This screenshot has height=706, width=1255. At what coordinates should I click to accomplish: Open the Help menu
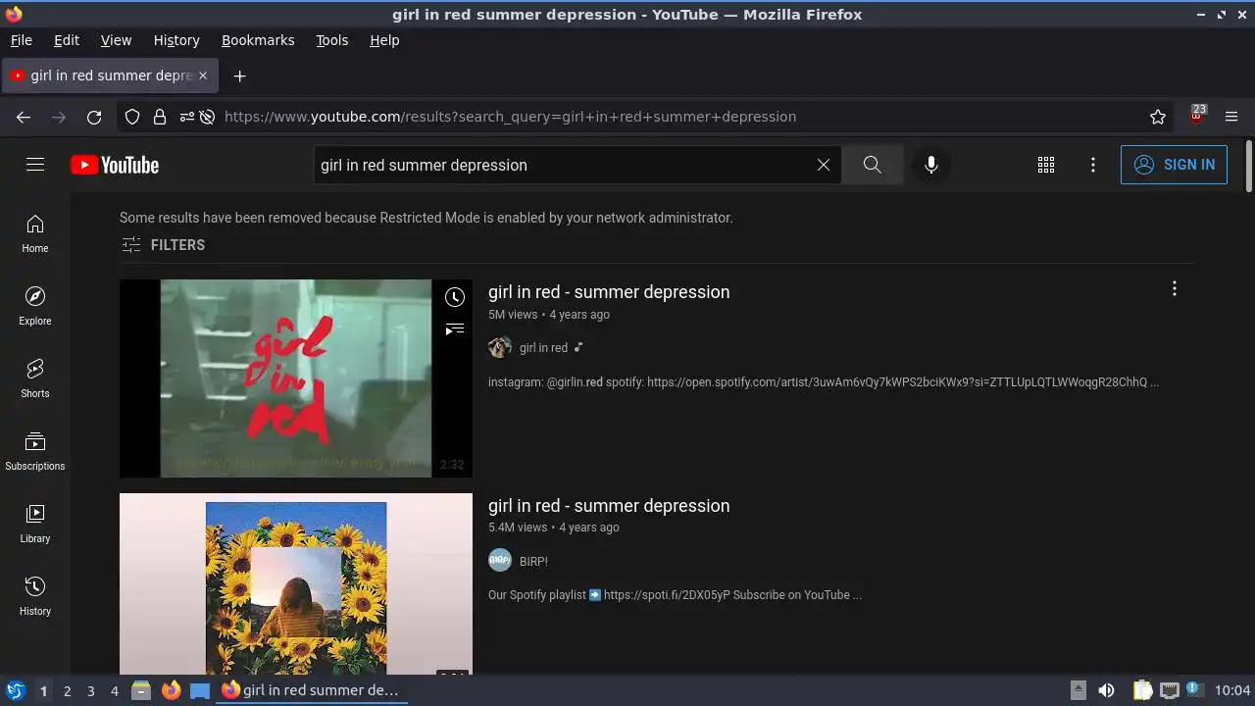point(384,40)
